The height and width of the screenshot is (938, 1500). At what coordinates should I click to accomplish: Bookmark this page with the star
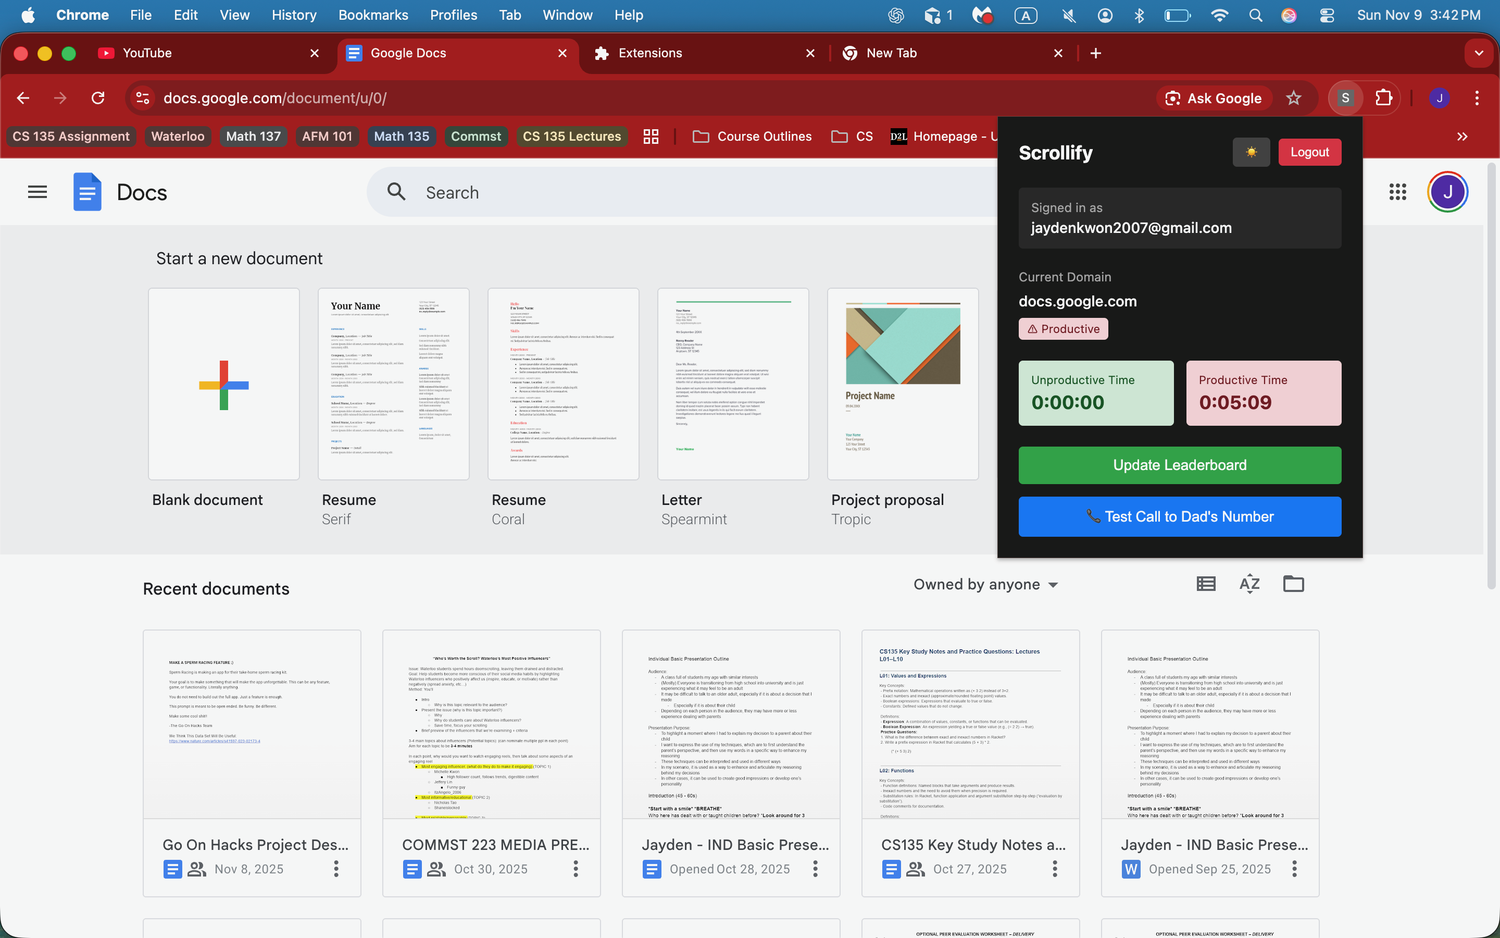click(1293, 98)
